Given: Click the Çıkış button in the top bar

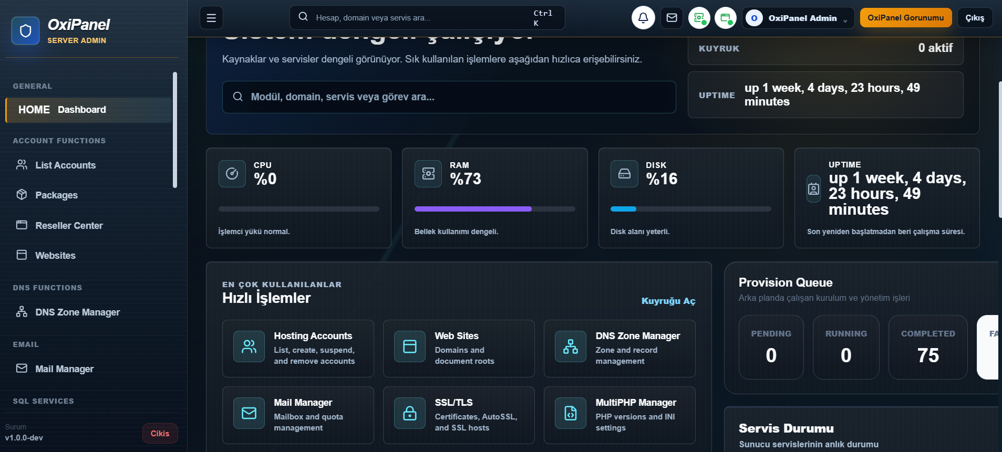Looking at the screenshot, I should [975, 18].
